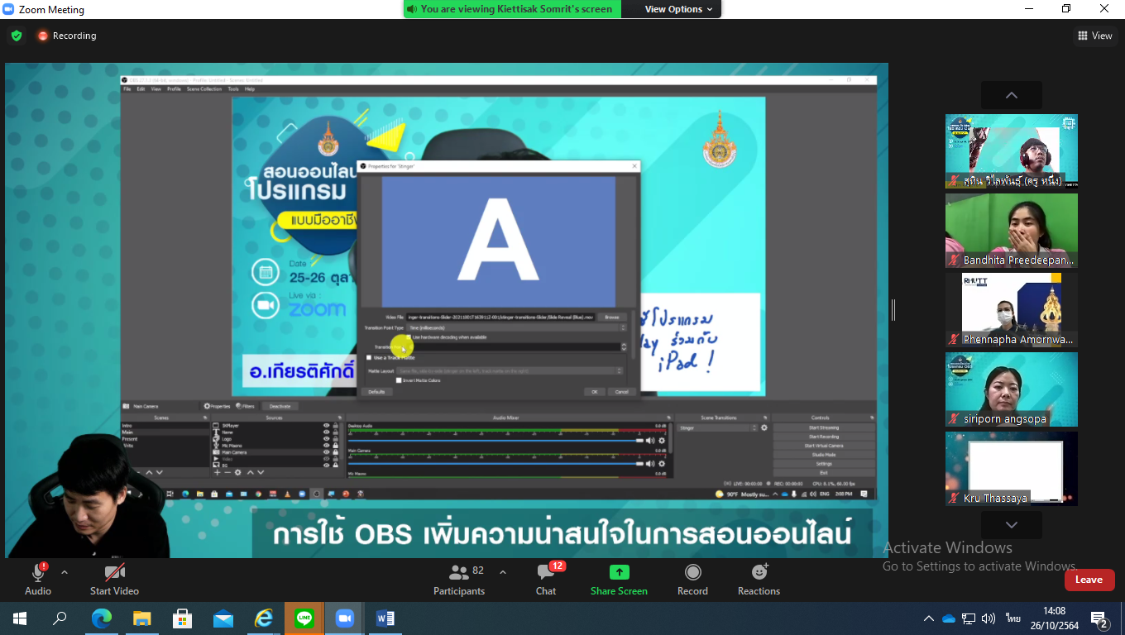Click Desktop Audio volume slider in OBS

[x=495, y=441]
